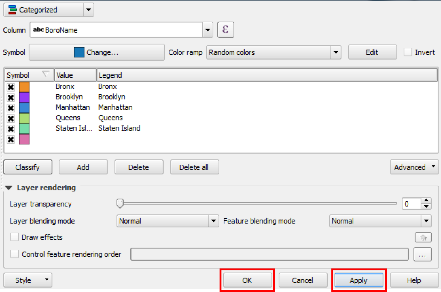Open the Feature blending mode dropdown
The height and width of the screenshot is (292, 441).
click(x=427, y=221)
